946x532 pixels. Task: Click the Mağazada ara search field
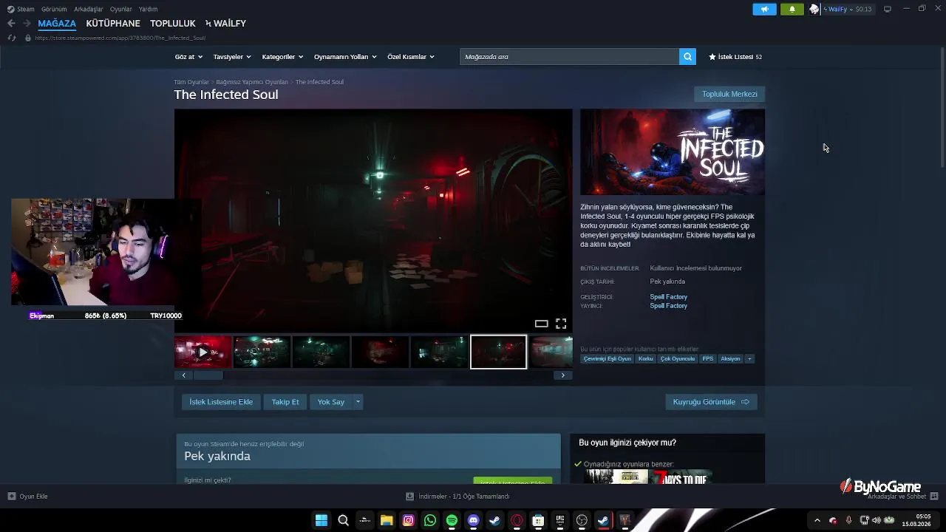[x=569, y=57]
